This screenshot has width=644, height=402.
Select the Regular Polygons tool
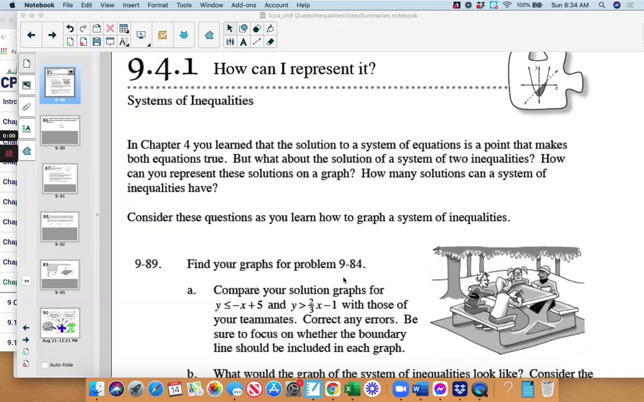pos(257,28)
